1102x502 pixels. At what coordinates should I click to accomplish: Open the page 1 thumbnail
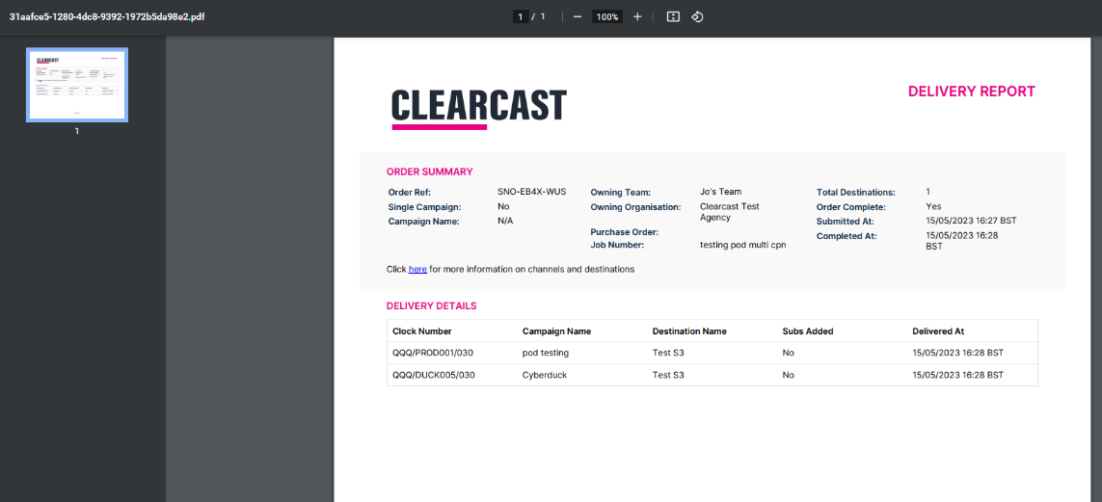[76, 85]
